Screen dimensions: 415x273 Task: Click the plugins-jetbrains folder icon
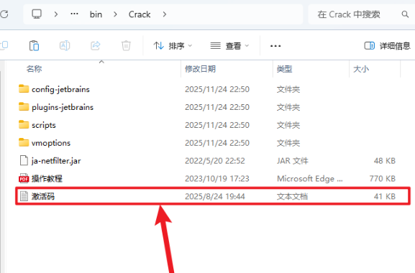pos(24,107)
